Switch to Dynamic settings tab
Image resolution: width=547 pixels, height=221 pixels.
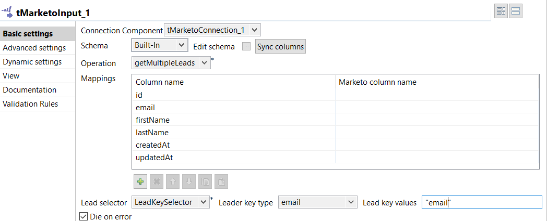pyautogui.click(x=32, y=62)
